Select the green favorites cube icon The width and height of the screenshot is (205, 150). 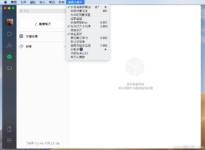point(9,57)
